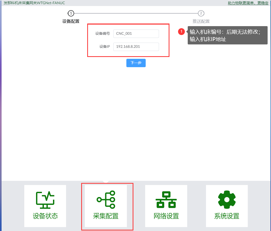
Task: Click the 网络设置 label text
Action: pos(166,216)
